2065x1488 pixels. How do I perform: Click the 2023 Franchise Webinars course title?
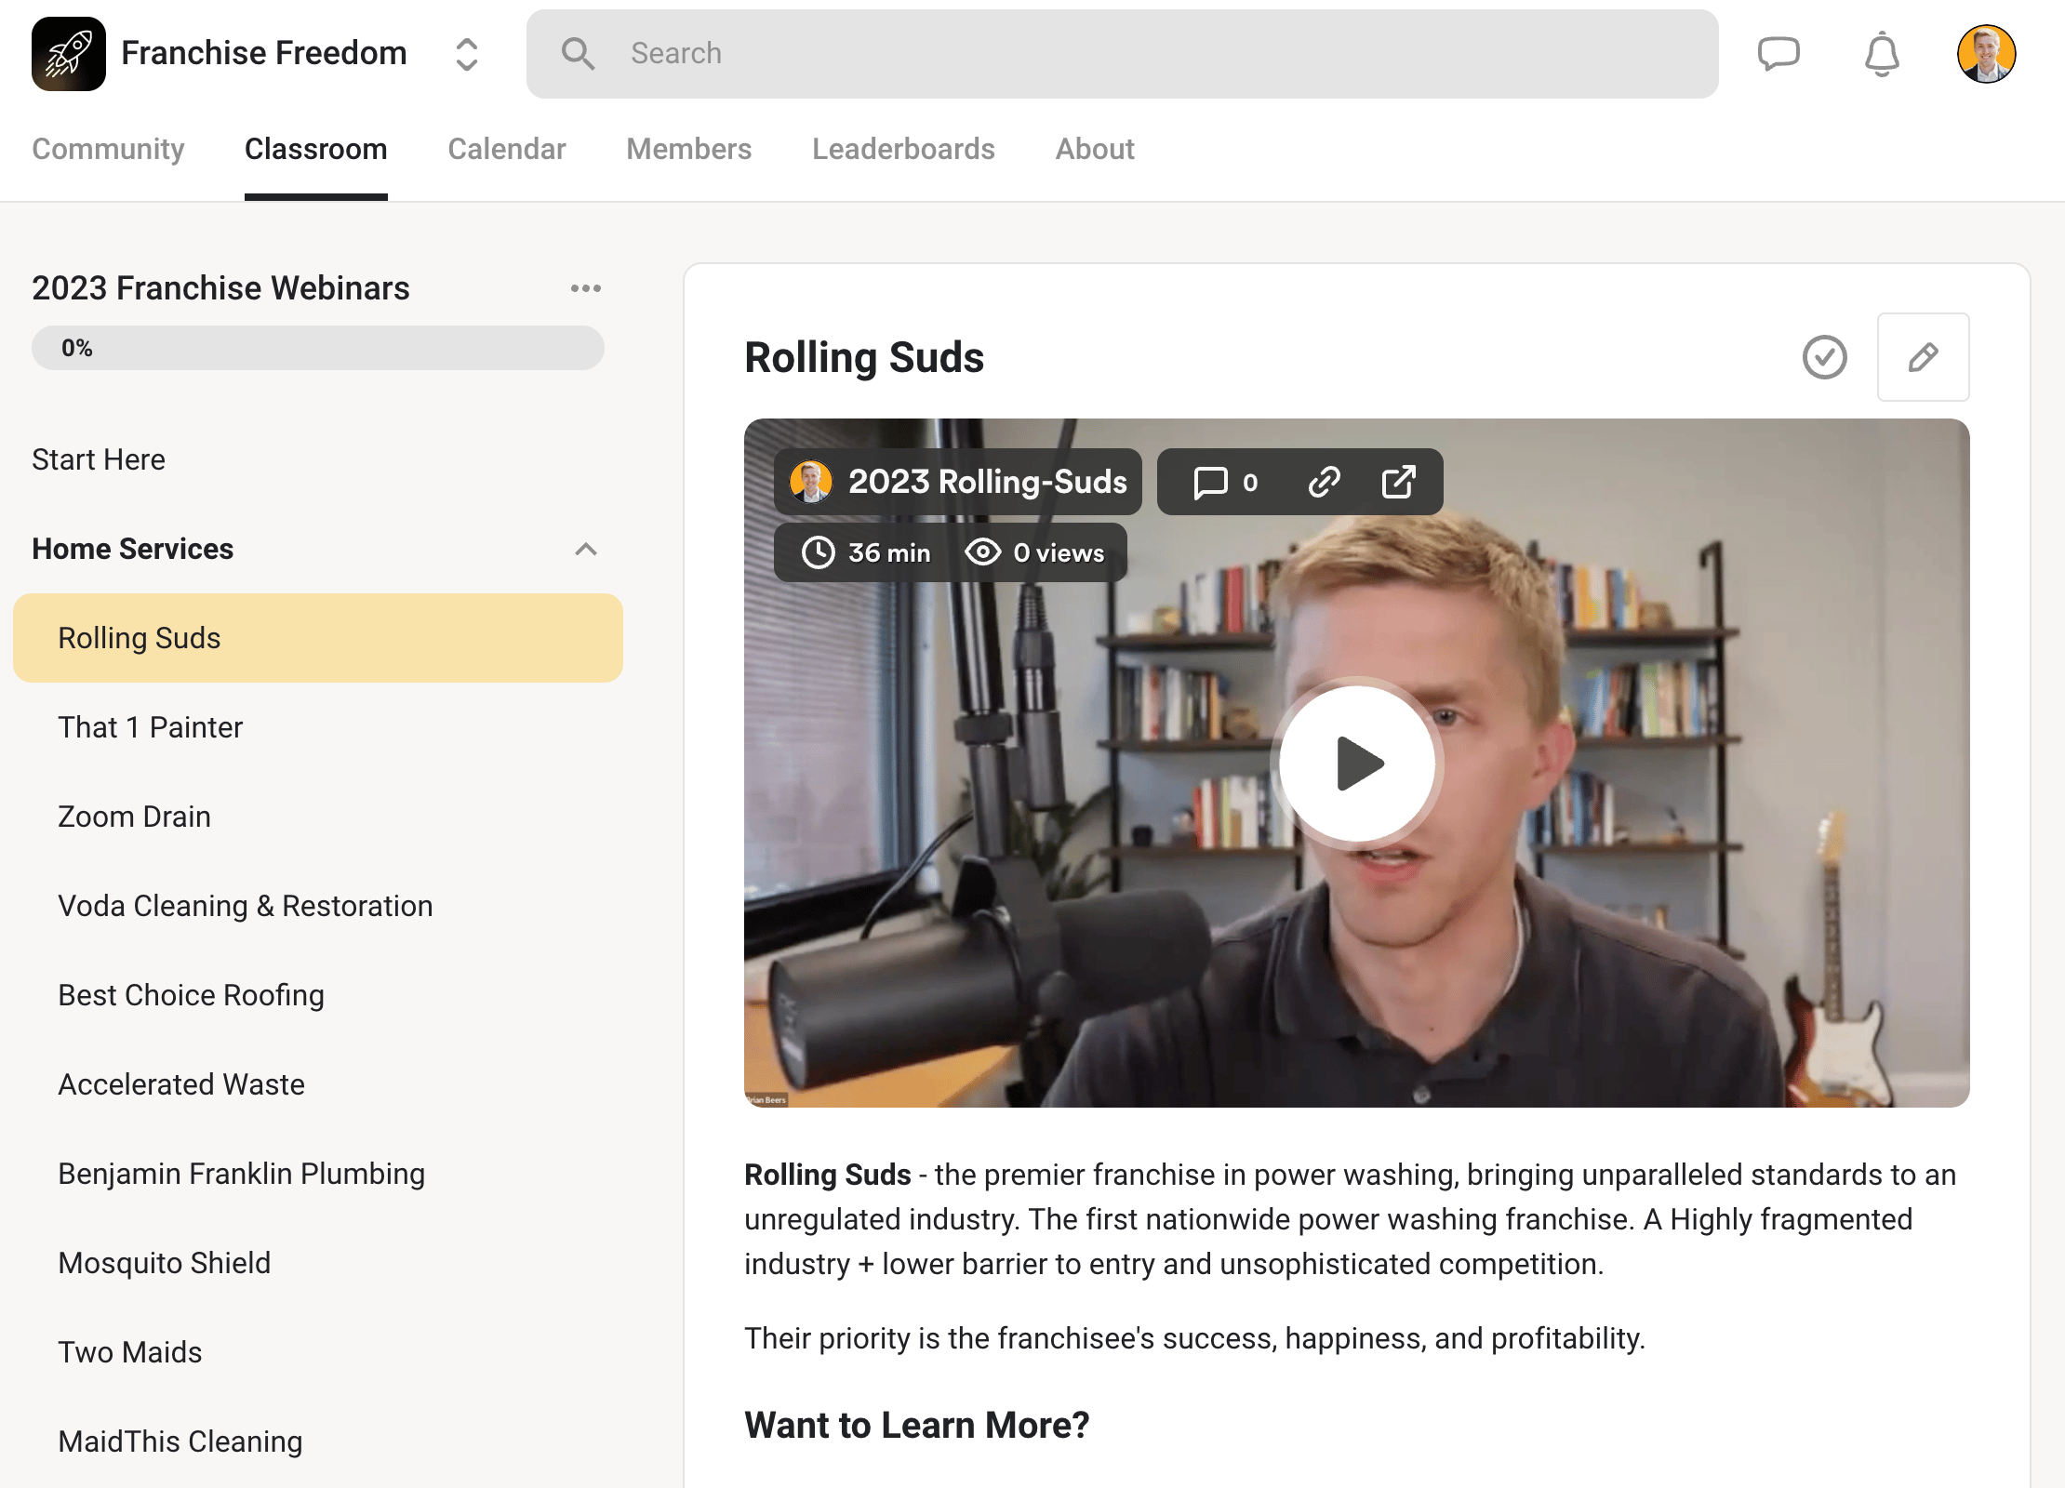pos(220,288)
